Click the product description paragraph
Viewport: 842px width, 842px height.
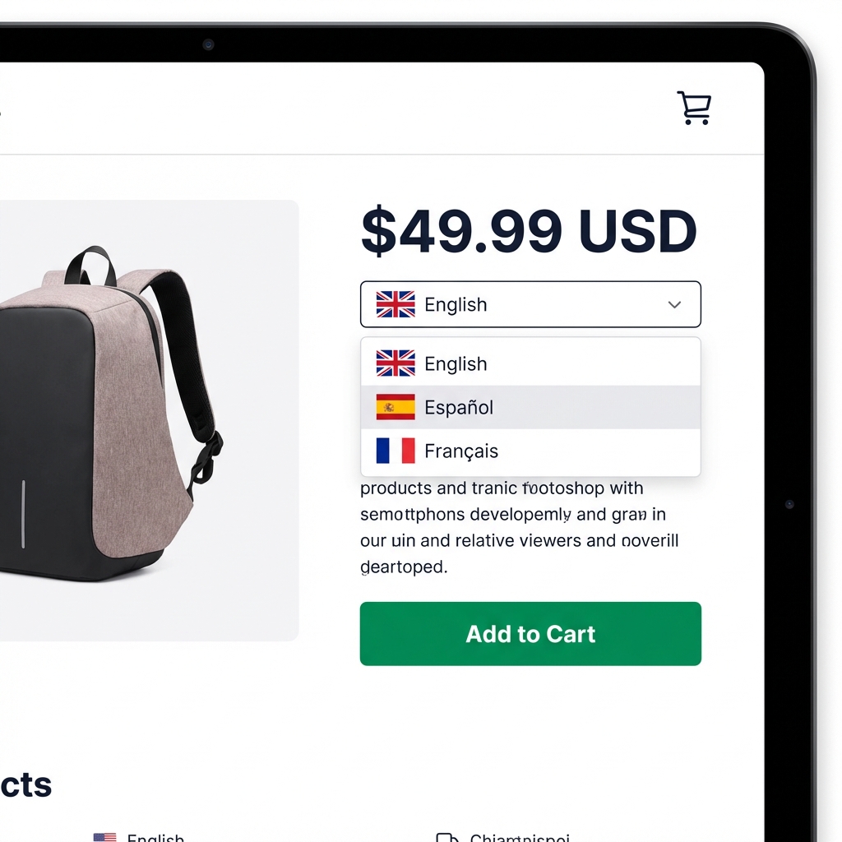click(x=520, y=527)
